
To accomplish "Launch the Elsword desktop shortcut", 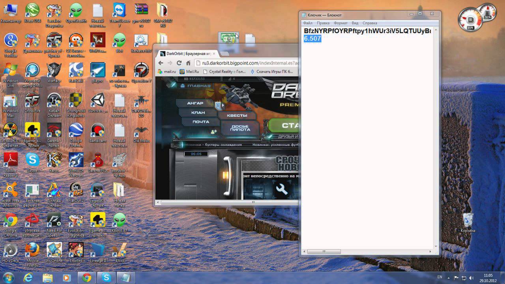I will (x=76, y=252).
